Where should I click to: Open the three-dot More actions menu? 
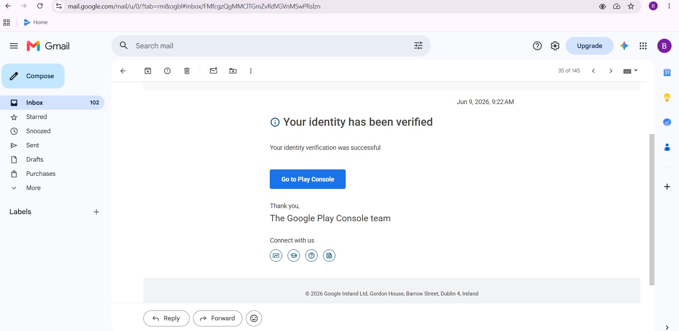point(251,71)
